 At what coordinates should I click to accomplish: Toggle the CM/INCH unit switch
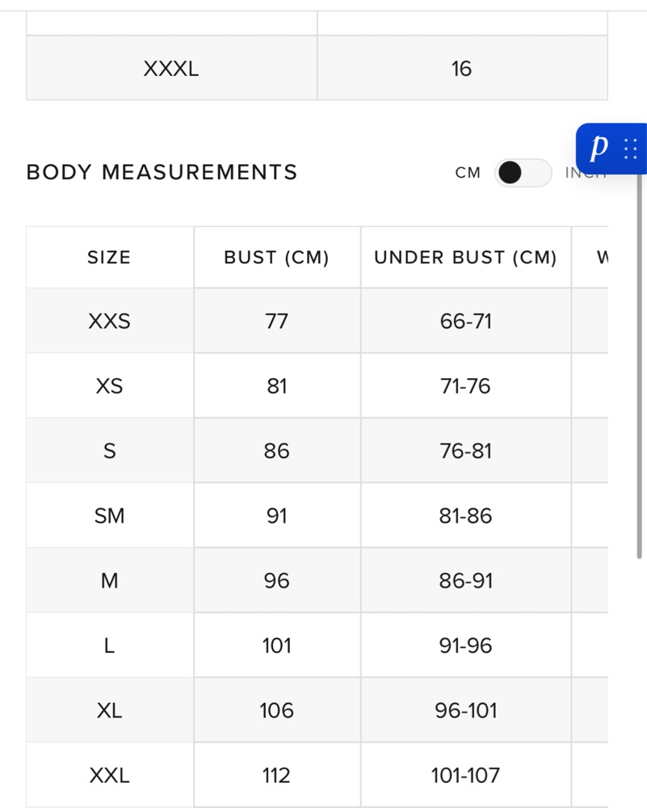(523, 173)
